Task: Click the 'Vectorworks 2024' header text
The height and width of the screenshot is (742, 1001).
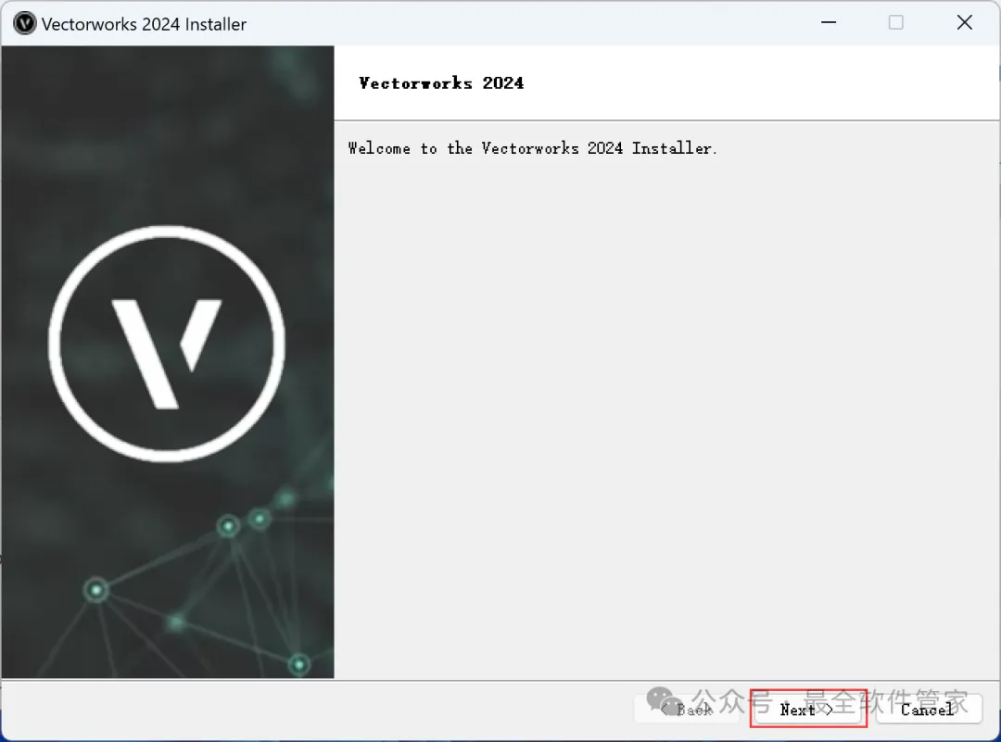Action: click(441, 83)
